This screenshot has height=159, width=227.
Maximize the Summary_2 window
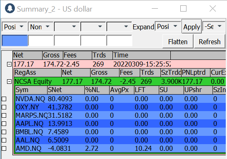point(183,8)
